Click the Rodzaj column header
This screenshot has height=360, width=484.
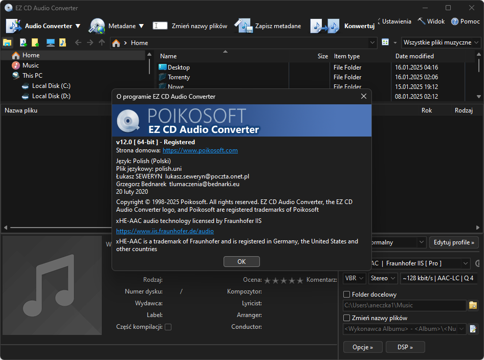click(x=464, y=110)
